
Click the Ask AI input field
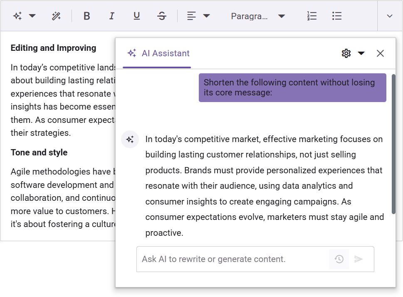[x=229, y=259]
